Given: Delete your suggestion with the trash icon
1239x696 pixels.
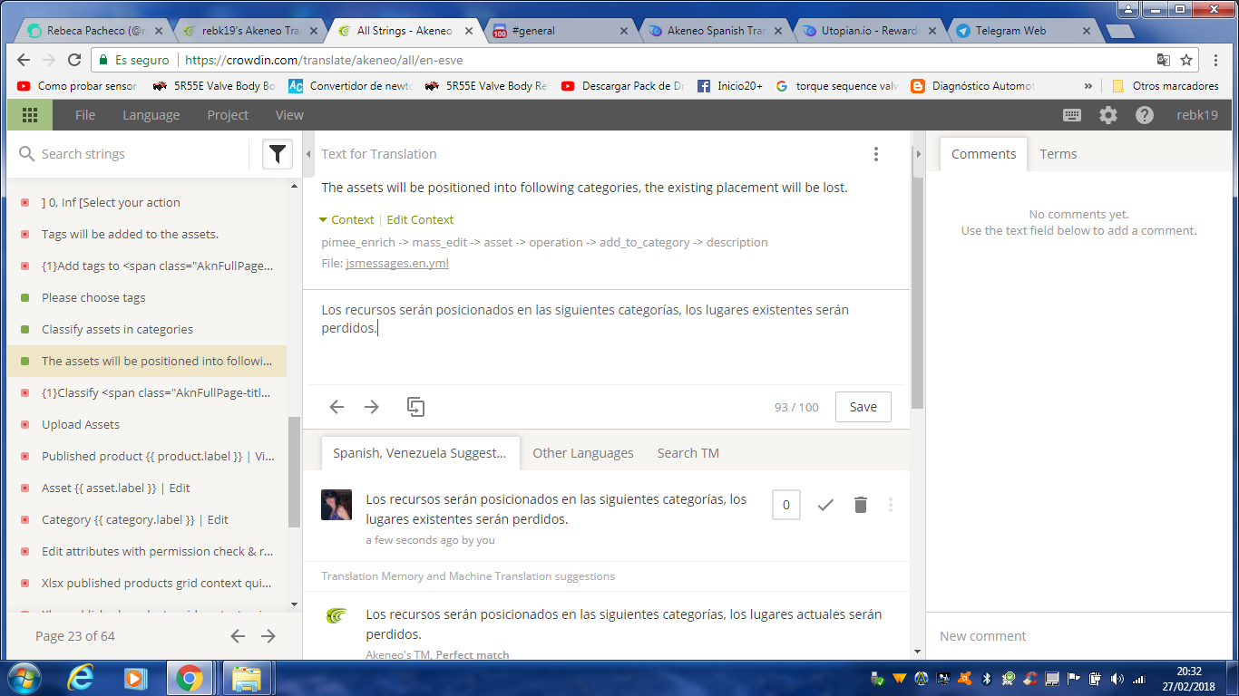Looking at the screenshot, I should point(861,505).
